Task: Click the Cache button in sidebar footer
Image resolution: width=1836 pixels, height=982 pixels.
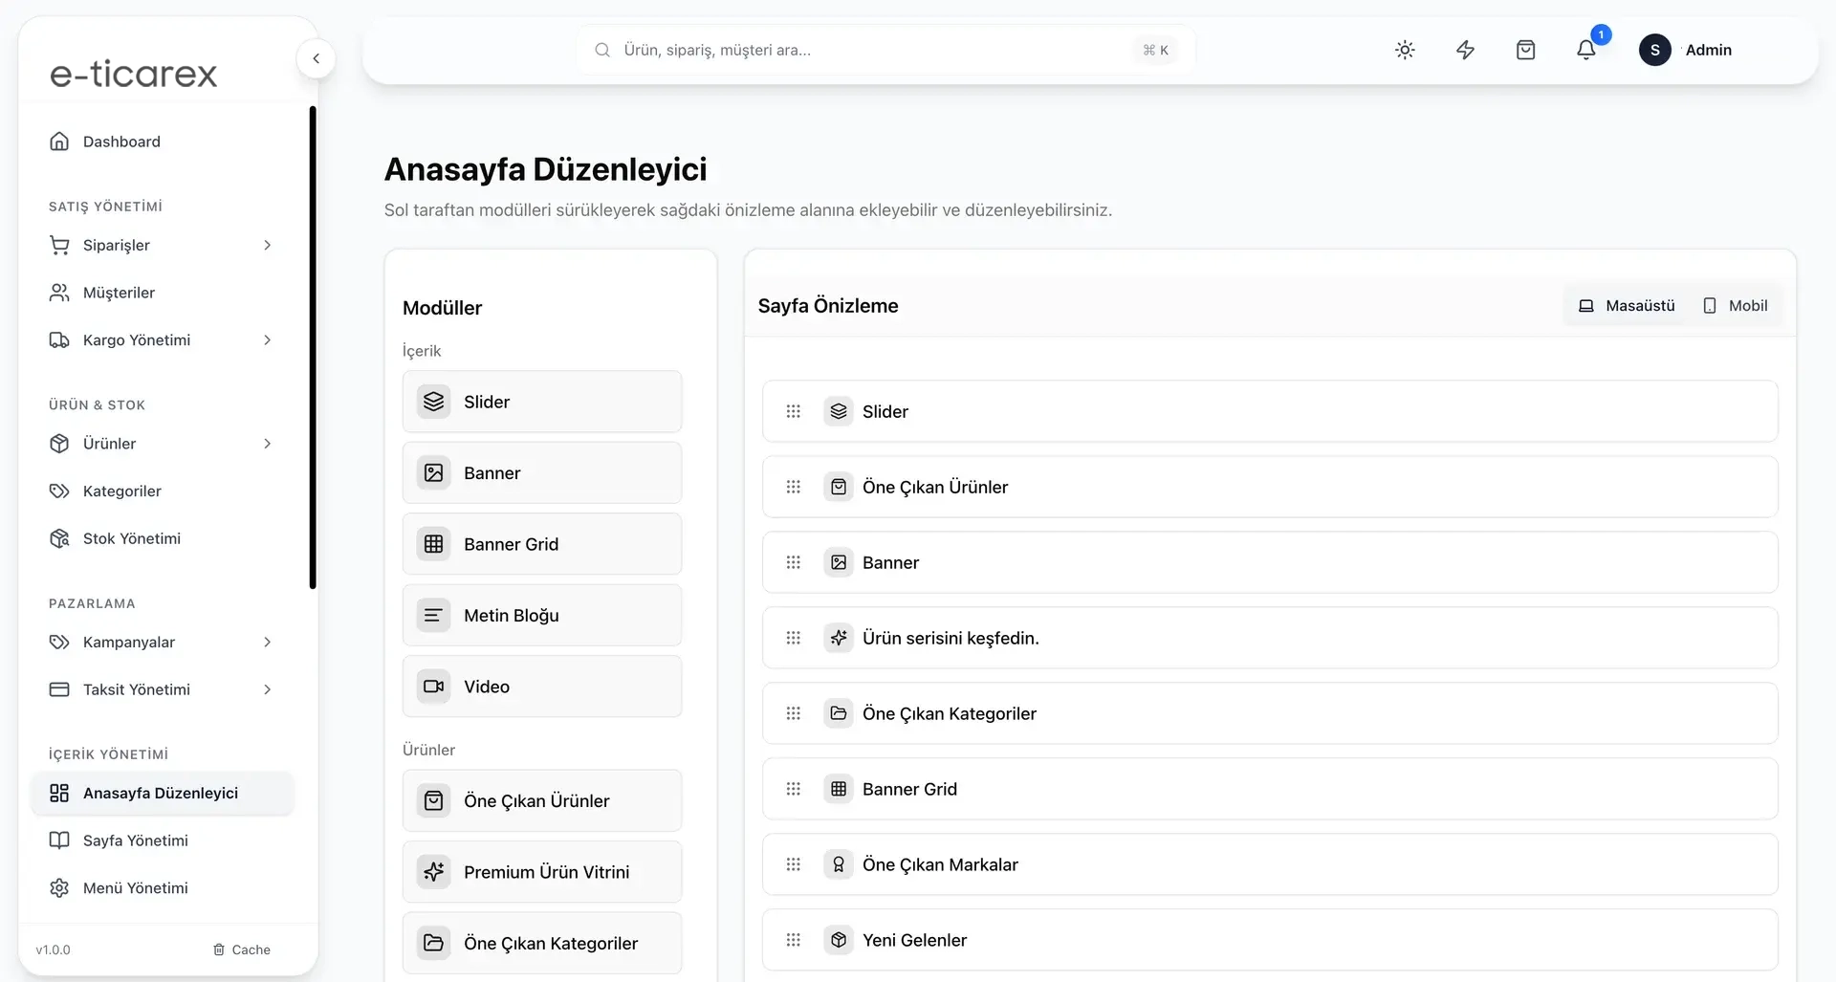Action: (242, 949)
